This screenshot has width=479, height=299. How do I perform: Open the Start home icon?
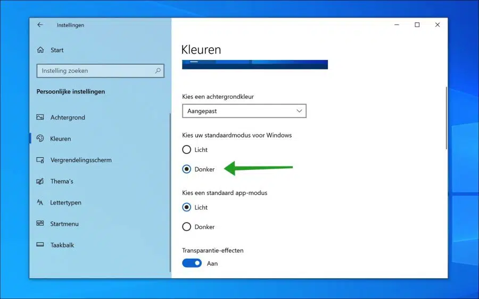pyautogui.click(x=40, y=50)
